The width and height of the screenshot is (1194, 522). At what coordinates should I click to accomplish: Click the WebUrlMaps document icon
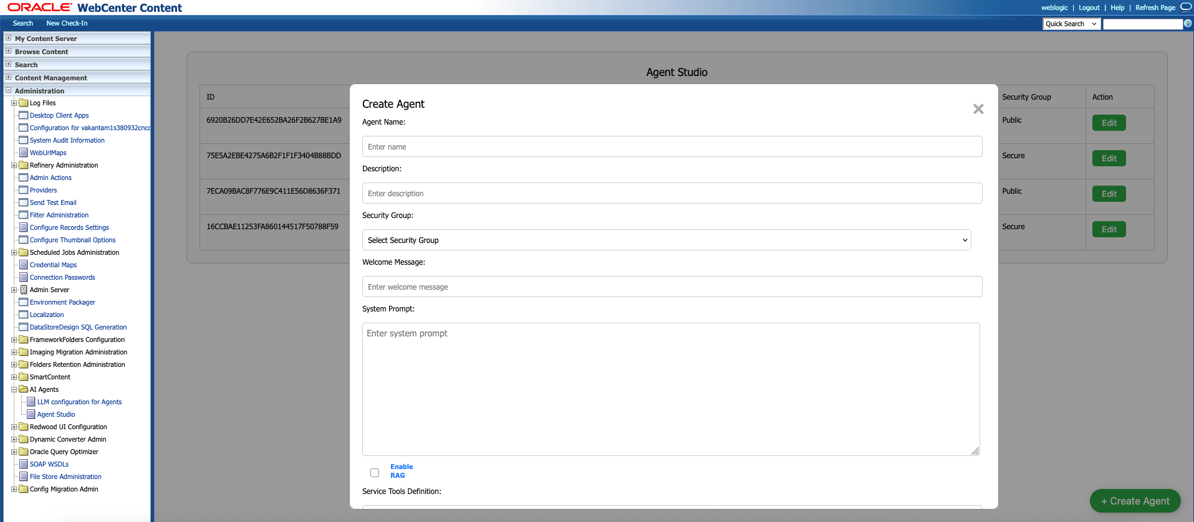tap(24, 153)
